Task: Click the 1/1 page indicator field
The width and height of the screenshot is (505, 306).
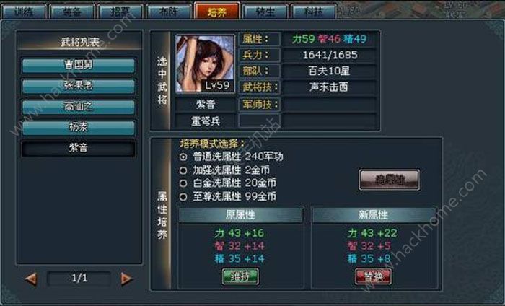Action: 79,279
